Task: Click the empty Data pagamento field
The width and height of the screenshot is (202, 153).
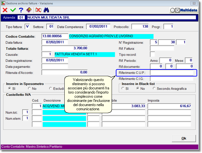Action: 55,66
